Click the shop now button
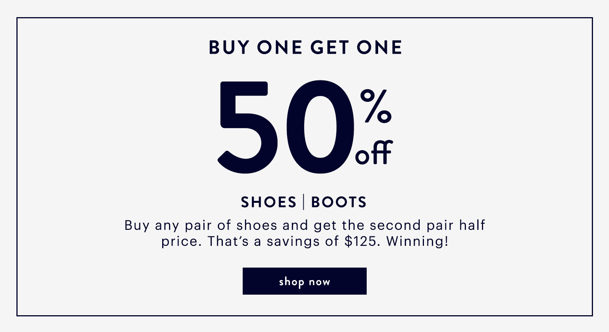Viewport: 609px width, 332px height. pos(304,281)
